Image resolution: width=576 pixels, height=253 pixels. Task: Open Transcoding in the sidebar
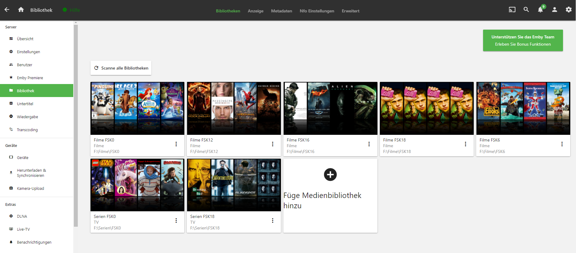(x=37, y=130)
